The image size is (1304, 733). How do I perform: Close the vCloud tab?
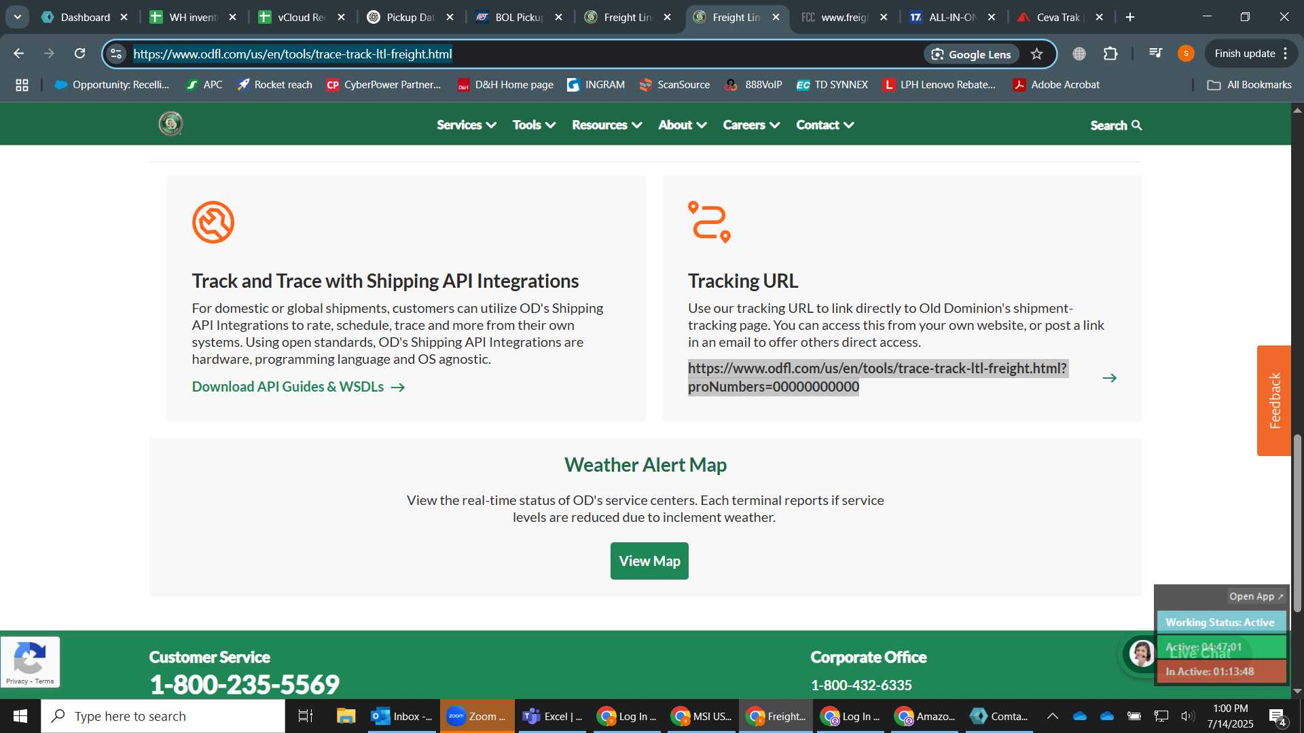(342, 17)
